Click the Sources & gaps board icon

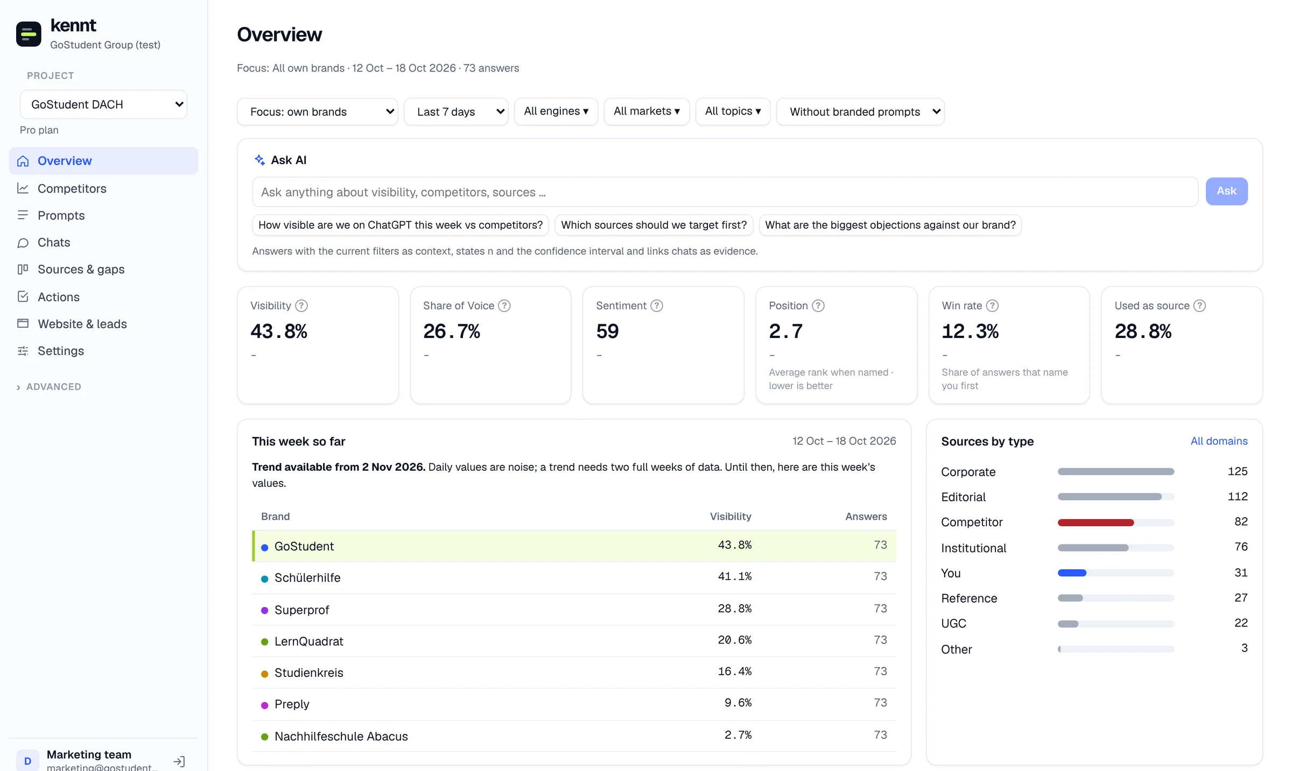[23, 269]
